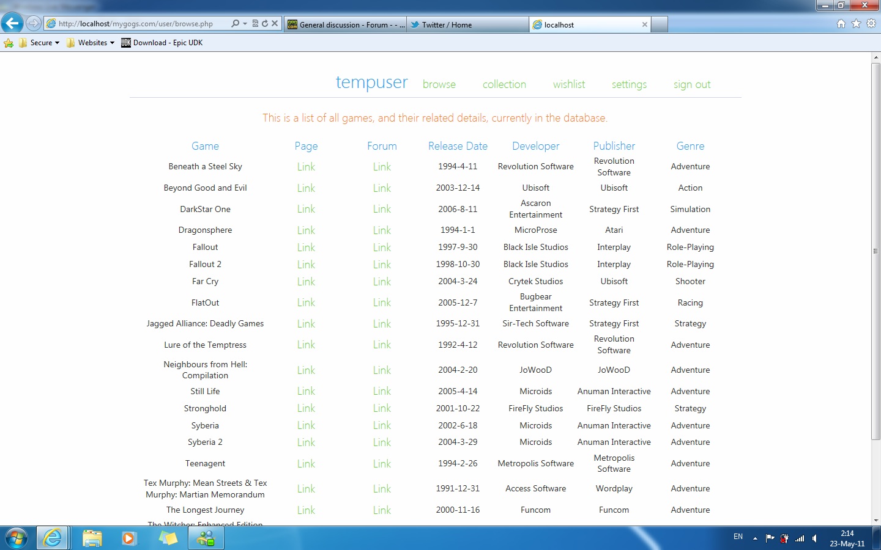Open Page link for Fallout 2
881x550 pixels.
306,265
